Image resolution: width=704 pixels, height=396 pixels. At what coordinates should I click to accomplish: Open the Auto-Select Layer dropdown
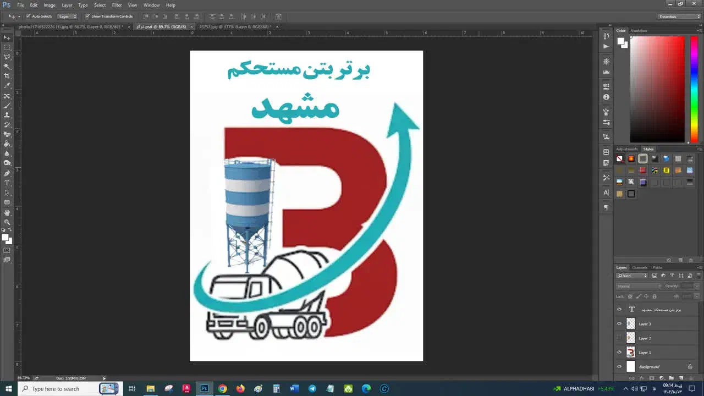click(x=67, y=16)
